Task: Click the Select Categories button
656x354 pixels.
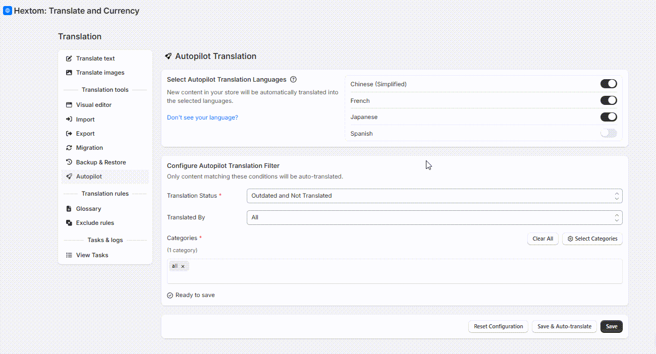Action: (592, 239)
